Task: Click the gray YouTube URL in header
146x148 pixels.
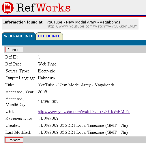Action: [x=92, y=26]
